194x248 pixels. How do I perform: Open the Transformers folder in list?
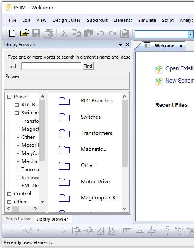[85, 133]
